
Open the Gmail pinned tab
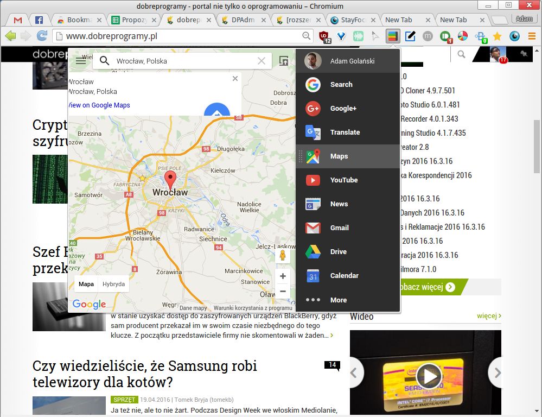[17, 20]
